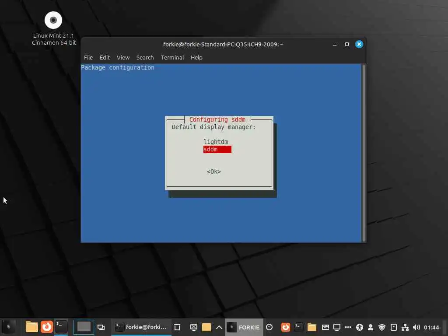Click the 'Default display manager:' label
Viewport: 448px width, 336px height.
tap(213, 127)
